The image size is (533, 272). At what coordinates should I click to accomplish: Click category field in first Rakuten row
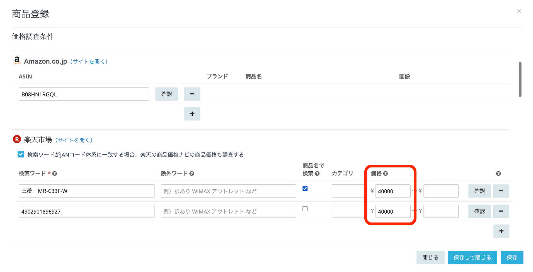click(348, 191)
